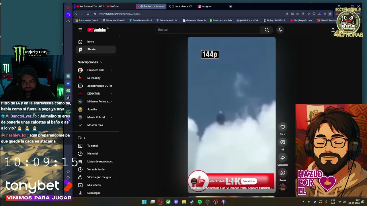The width and height of the screenshot is (367, 206).
Task: Open Spotify from the taskbar
Action: (200, 202)
